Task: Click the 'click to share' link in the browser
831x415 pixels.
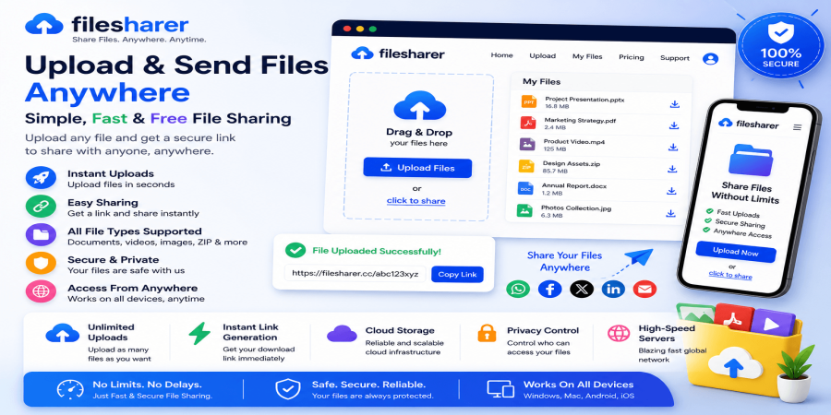Action: 416,201
